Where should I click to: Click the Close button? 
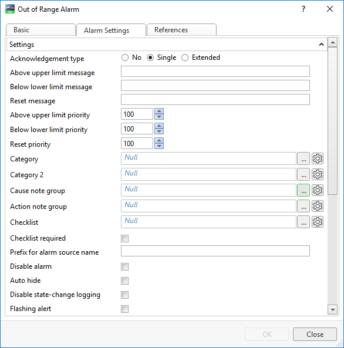tap(315, 334)
